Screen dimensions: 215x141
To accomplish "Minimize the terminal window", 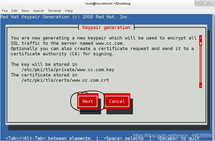I will (x=198, y=3).
